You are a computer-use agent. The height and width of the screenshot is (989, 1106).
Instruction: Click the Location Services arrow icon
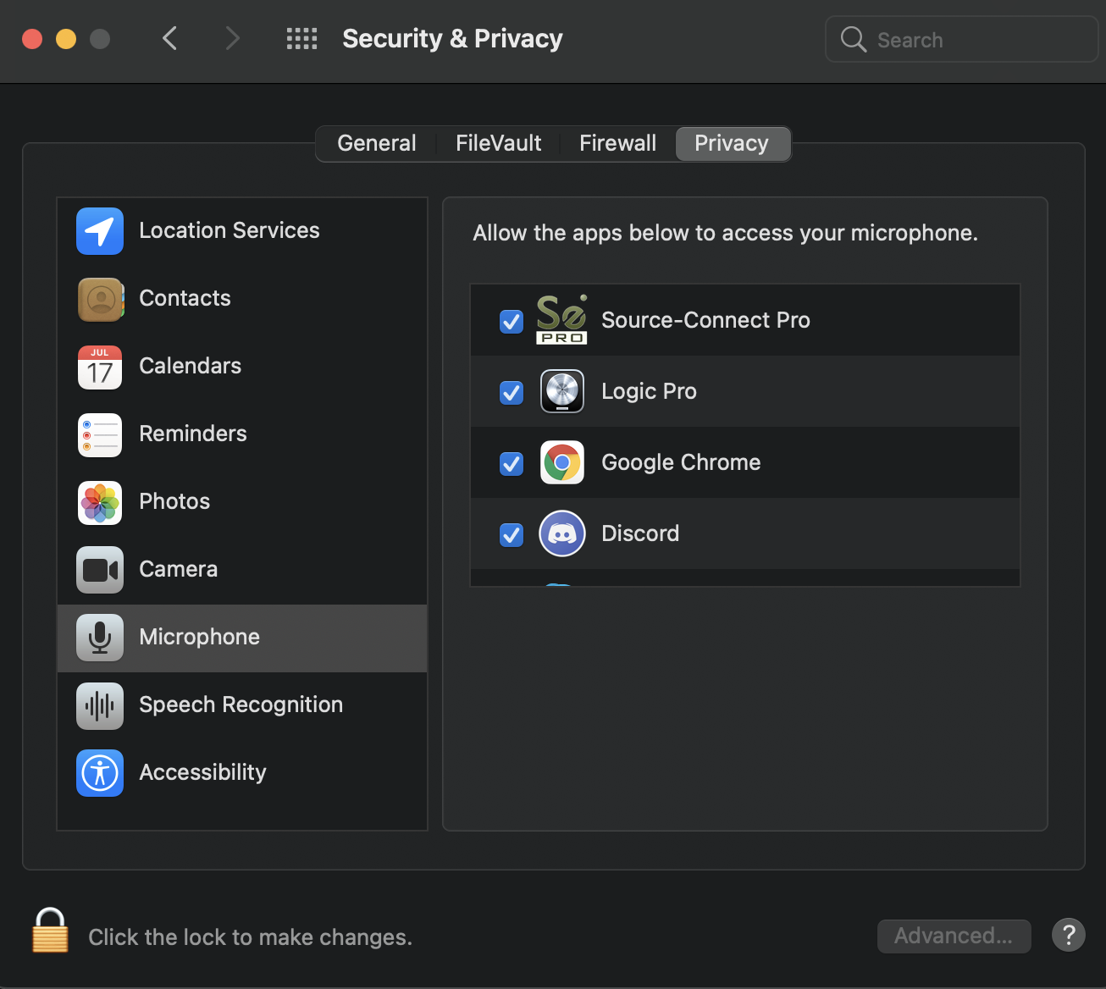coord(100,231)
